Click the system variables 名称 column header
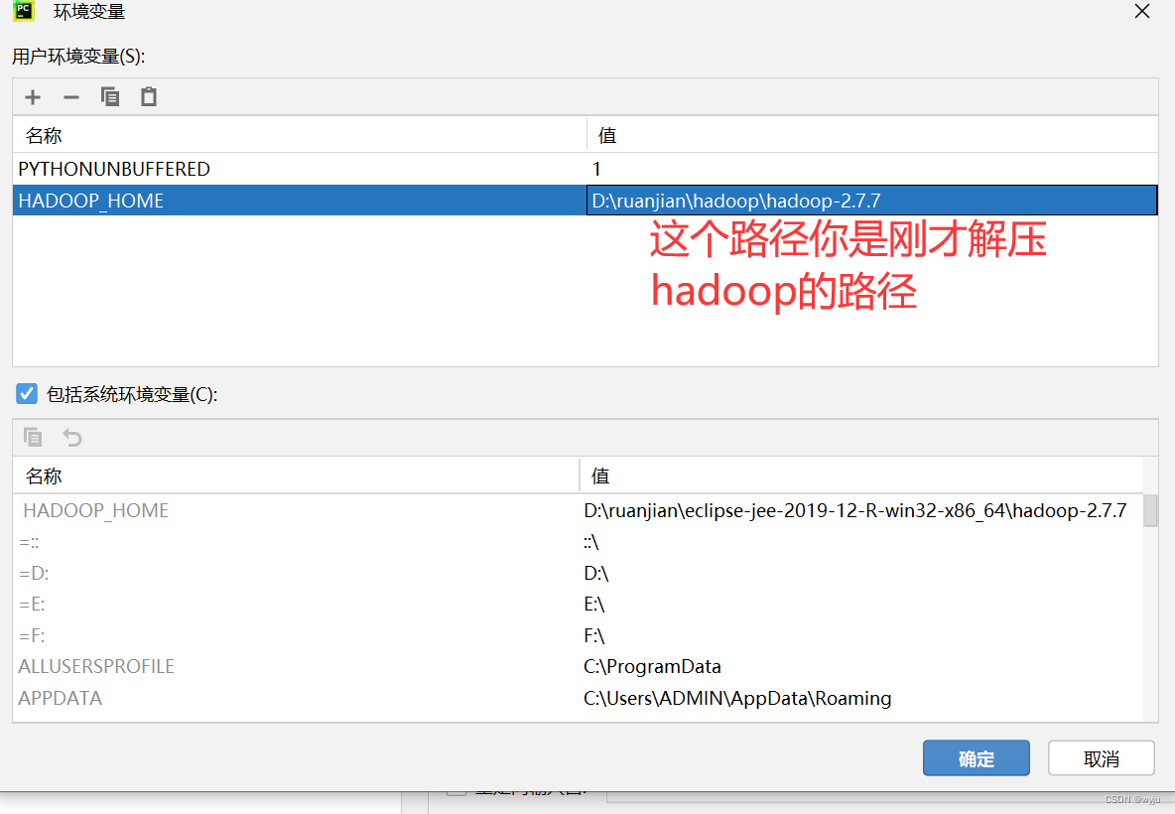The image size is (1175, 814). coord(296,475)
